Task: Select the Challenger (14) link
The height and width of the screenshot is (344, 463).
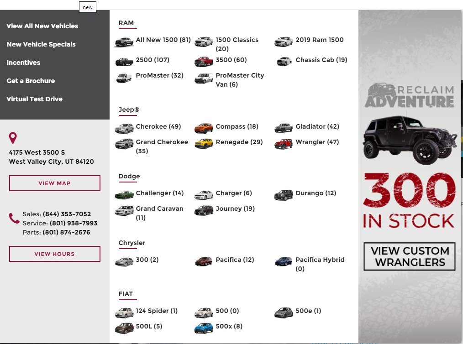Action: click(x=160, y=193)
